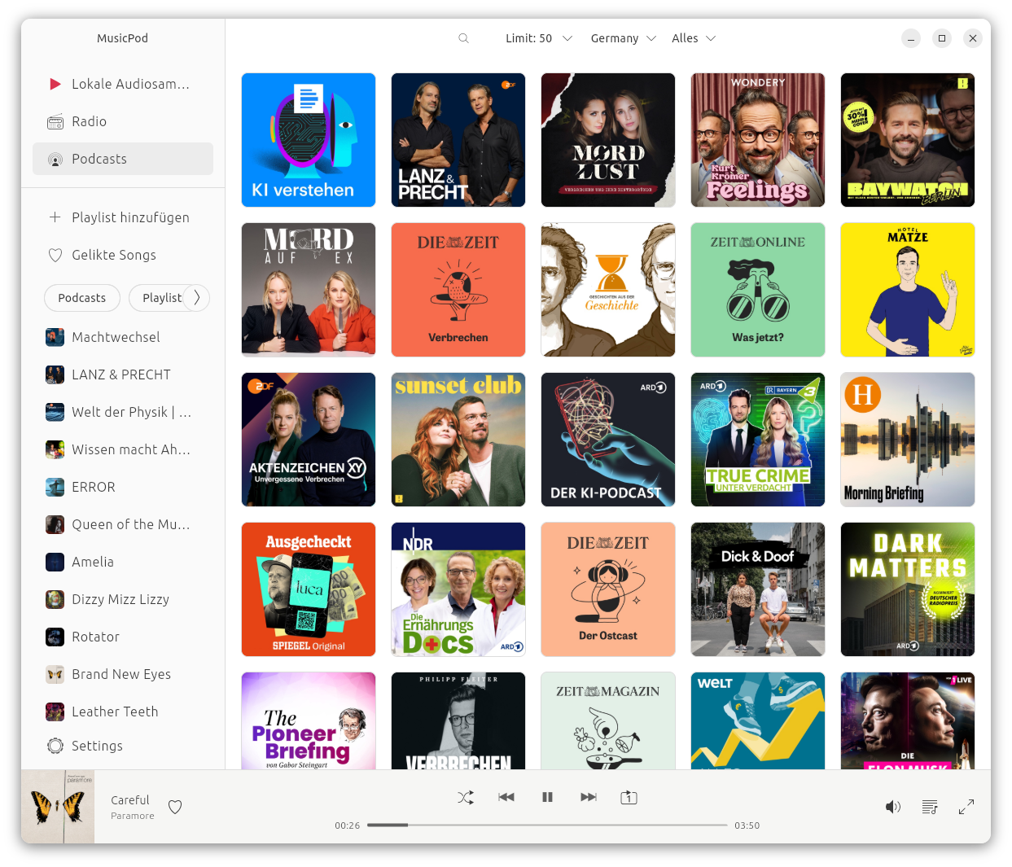The width and height of the screenshot is (1012, 867).
Task: Open Dick & Doof podcast tile
Action: 758,589
